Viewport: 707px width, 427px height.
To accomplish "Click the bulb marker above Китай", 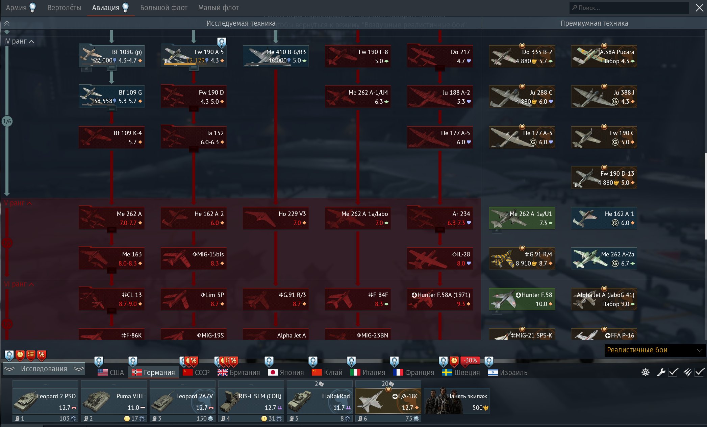I will click(x=313, y=361).
